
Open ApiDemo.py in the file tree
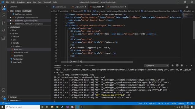18,59
